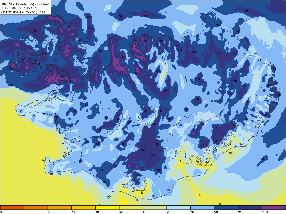Click the '56' humidity value on map
The width and height of the screenshot is (286, 214).
[x=188, y=180]
